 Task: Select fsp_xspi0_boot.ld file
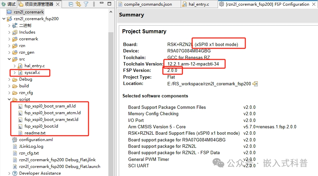pos(41,126)
